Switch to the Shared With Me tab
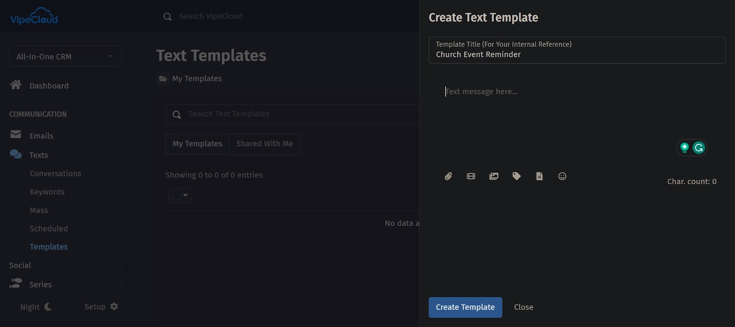Screen dimensions: 735x327 (265, 144)
